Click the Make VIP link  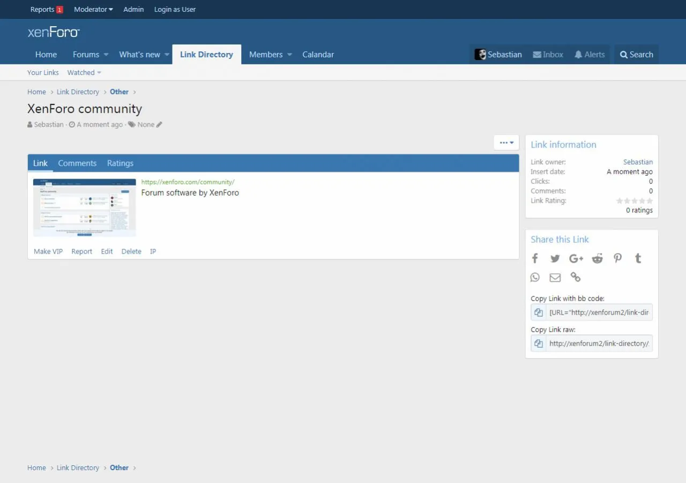48,251
